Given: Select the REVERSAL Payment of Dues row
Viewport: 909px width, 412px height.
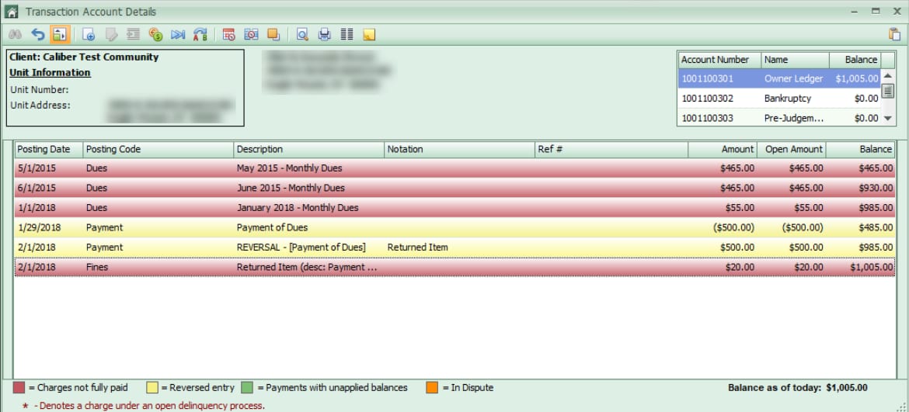Looking at the screenshot, I should click(454, 247).
